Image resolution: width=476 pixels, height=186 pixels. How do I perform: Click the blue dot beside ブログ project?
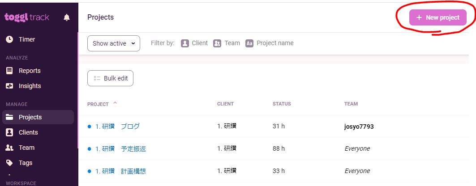[x=90, y=127]
